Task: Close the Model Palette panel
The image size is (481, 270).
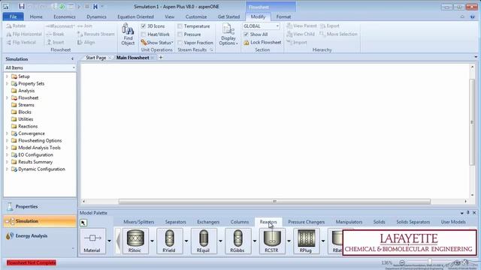Action: [x=474, y=212]
